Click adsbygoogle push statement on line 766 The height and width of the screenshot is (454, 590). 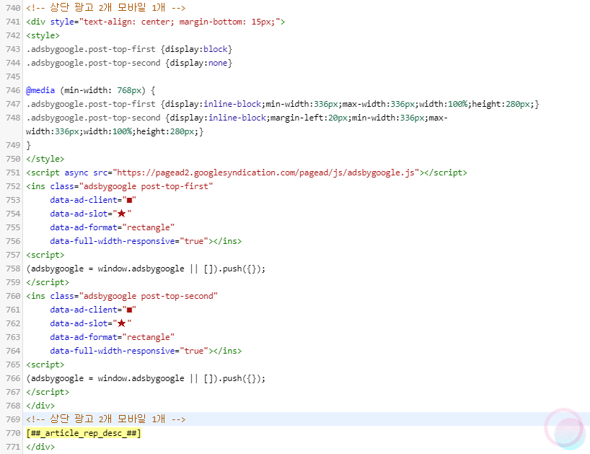(146, 378)
